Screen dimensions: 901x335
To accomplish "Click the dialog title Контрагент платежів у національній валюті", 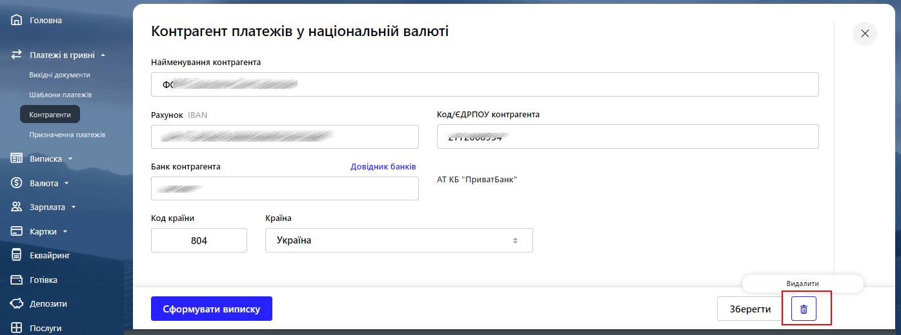I will pyautogui.click(x=299, y=31).
